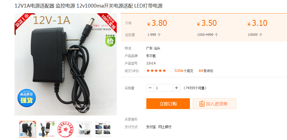Screen dimensions: 287x140
Task: Click the main product image
Action: (66, 64)
